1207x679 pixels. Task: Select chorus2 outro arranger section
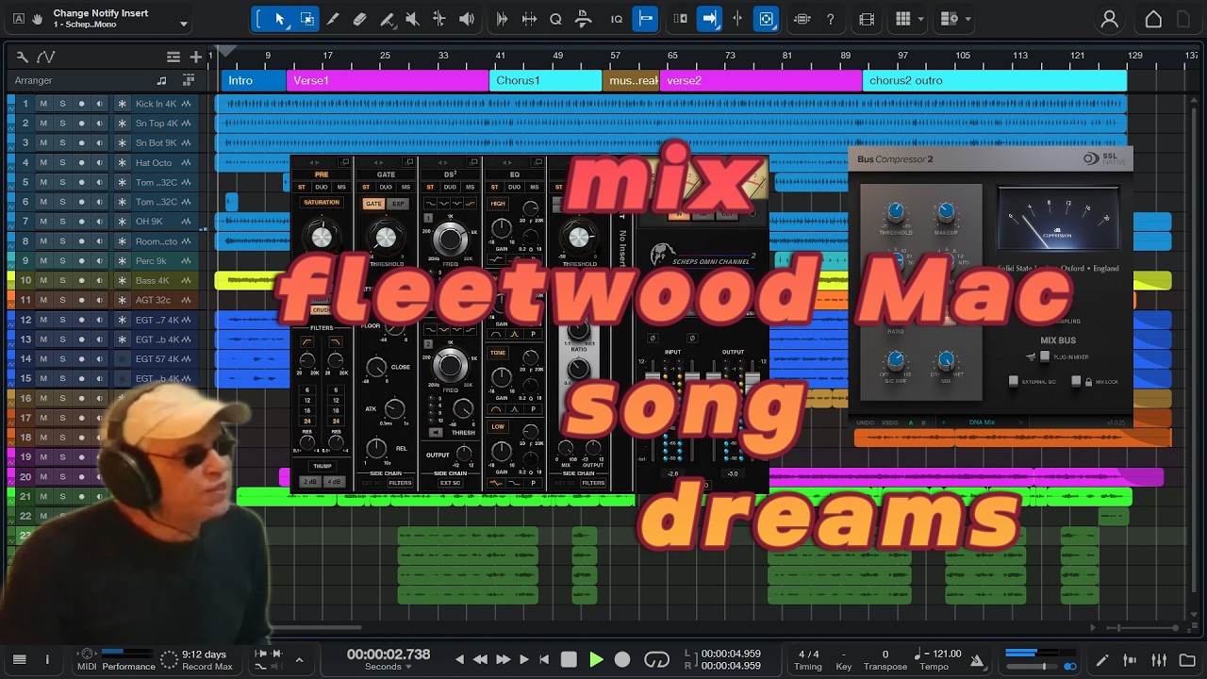click(994, 80)
